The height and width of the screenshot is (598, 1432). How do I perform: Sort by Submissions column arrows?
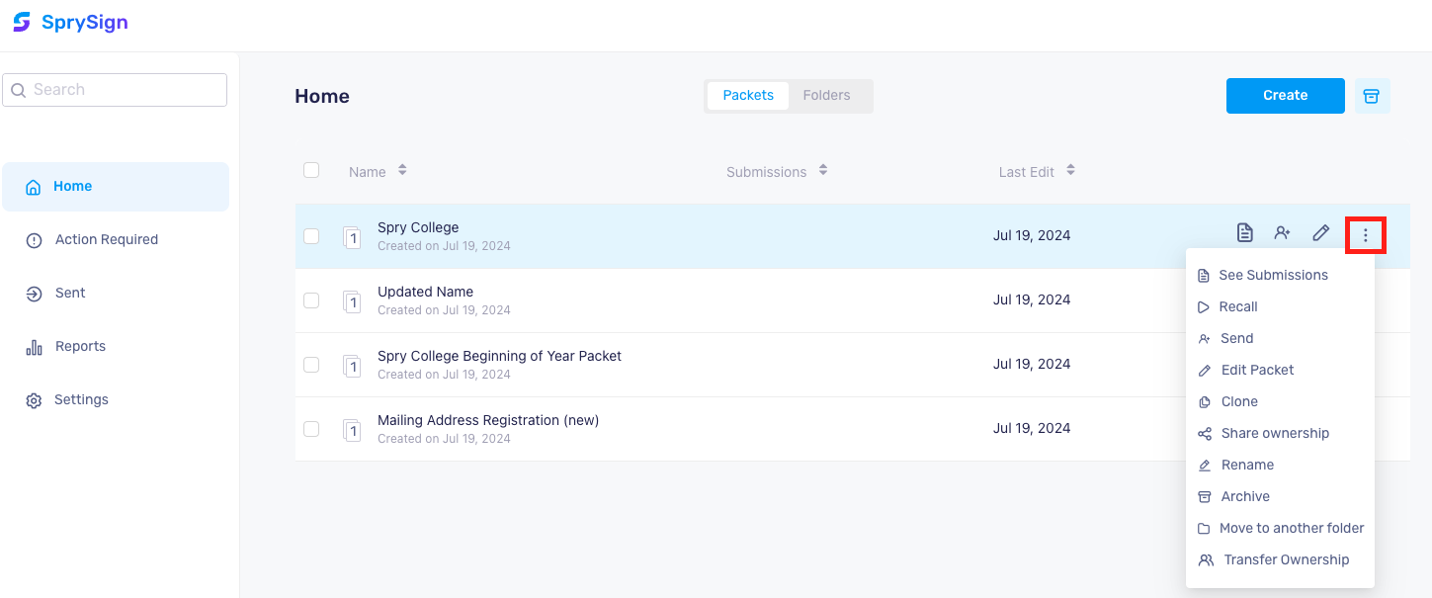point(823,170)
